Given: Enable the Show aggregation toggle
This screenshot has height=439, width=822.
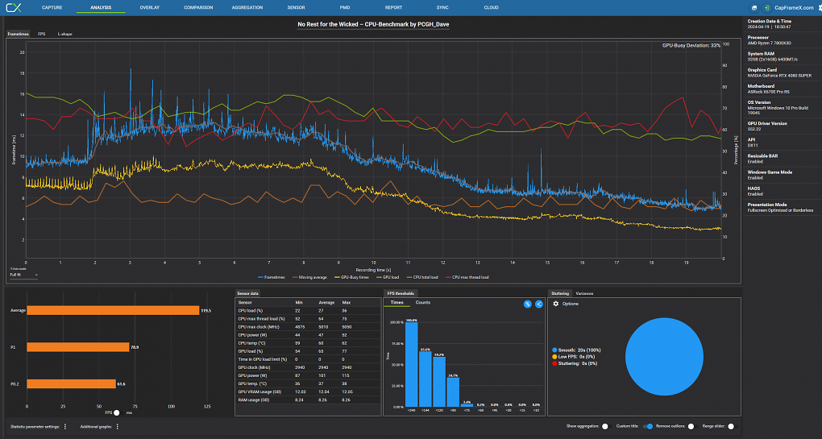Looking at the screenshot, I should pyautogui.click(x=605, y=426).
